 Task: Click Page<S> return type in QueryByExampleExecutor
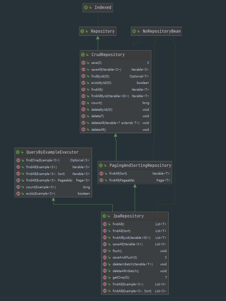click(x=83, y=180)
